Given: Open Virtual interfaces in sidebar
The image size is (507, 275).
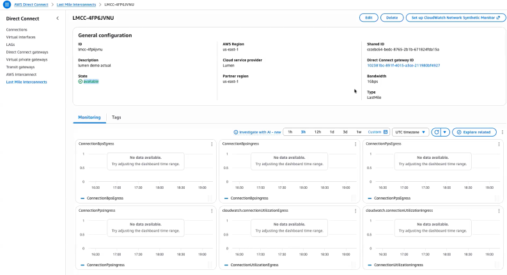Looking at the screenshot, I should 22,37.
